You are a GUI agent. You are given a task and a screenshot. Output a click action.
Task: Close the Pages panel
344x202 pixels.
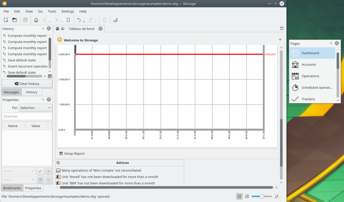[x=337, y=43]
